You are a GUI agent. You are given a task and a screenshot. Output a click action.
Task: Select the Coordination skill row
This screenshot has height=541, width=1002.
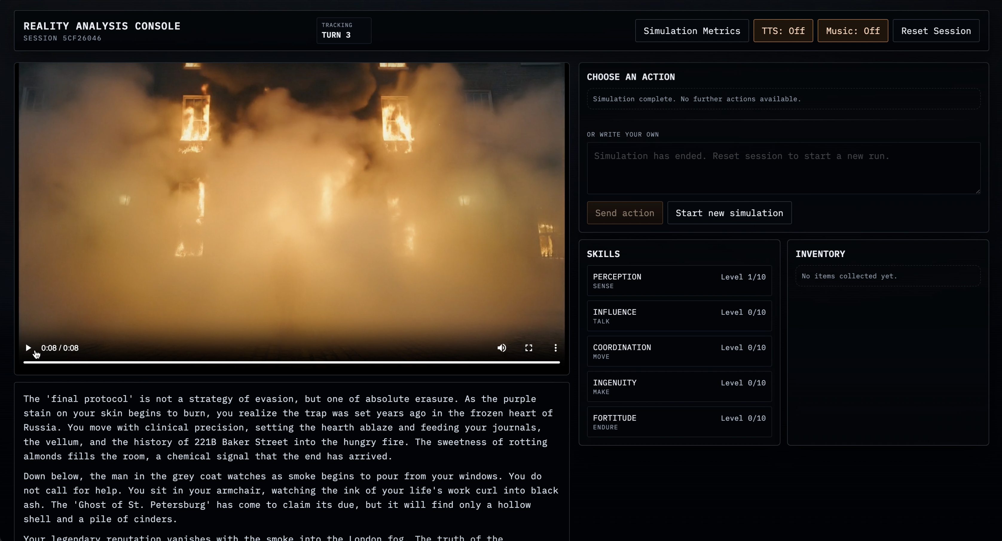[x=679, y=351]
